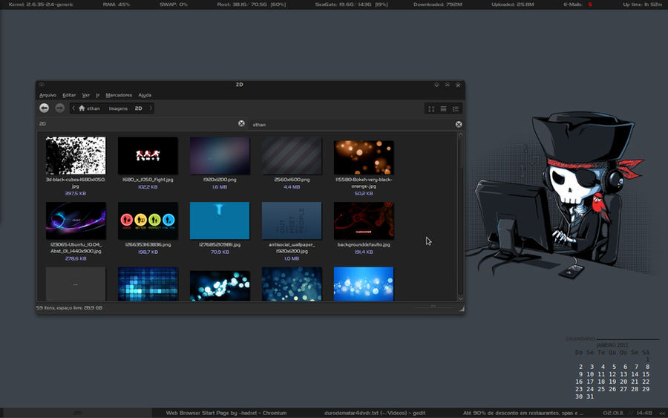Switch to Chromium window in taskbar
Screen dimensions: 668x418
coord(226,413)
